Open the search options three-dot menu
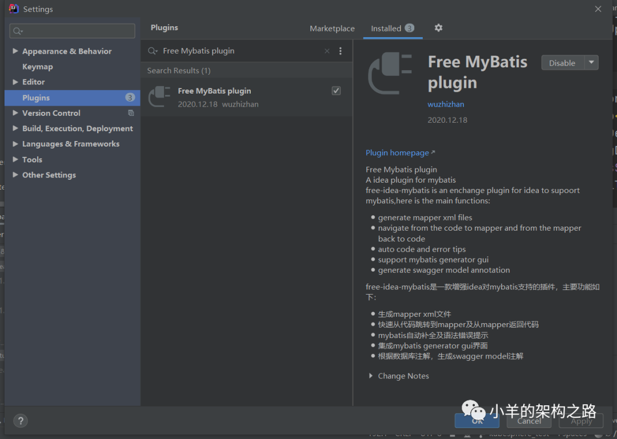The width and height of the screenshot is (617, 439). [x=340, y=51]
